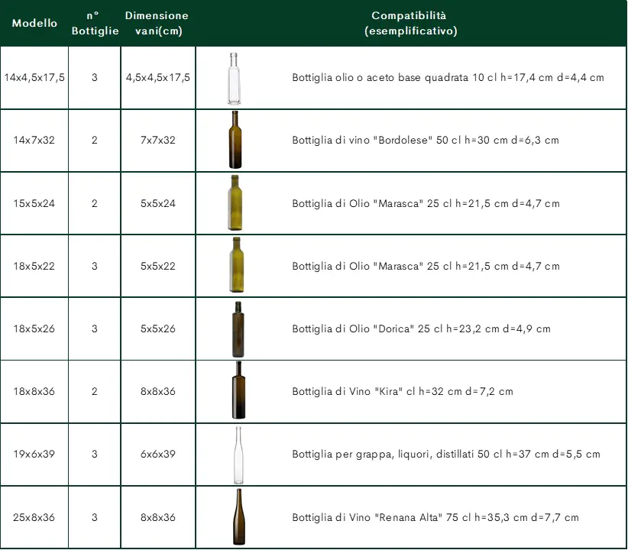Click the tall clear grappa bottle image
The height and width of the screenshot is (550, 628).
pyautogui.click(x=238, y=455)
